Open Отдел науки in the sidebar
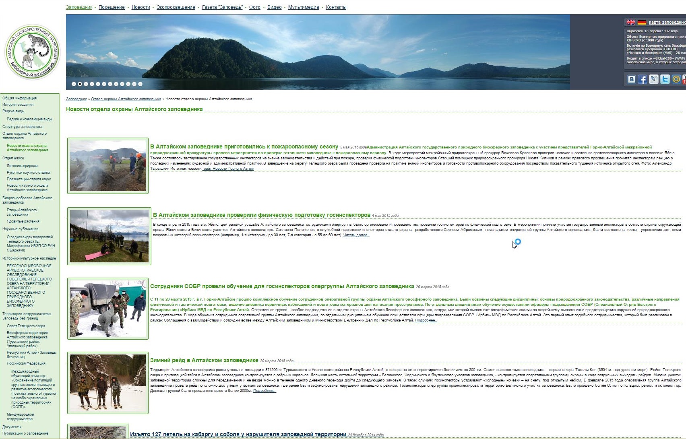The height and width of the screenshot is (439, 686). [x=13, y=158]
